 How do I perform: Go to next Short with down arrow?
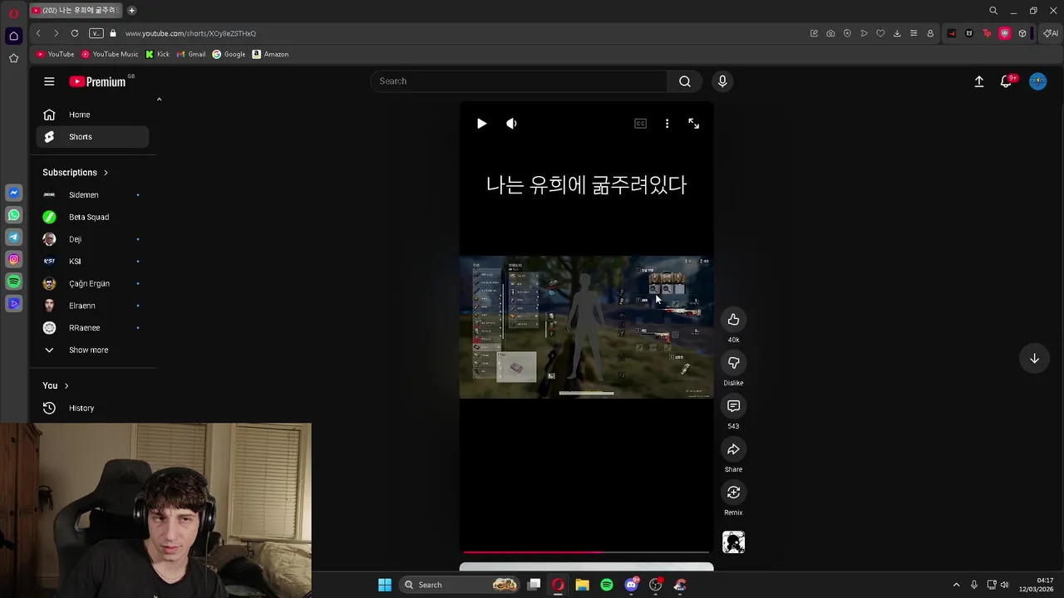click(1034, 359)
